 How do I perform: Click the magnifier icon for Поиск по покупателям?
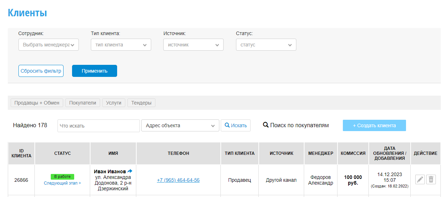265,125
